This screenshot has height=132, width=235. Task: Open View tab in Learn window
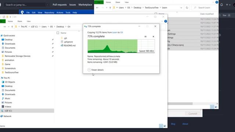tap(126, 2)
